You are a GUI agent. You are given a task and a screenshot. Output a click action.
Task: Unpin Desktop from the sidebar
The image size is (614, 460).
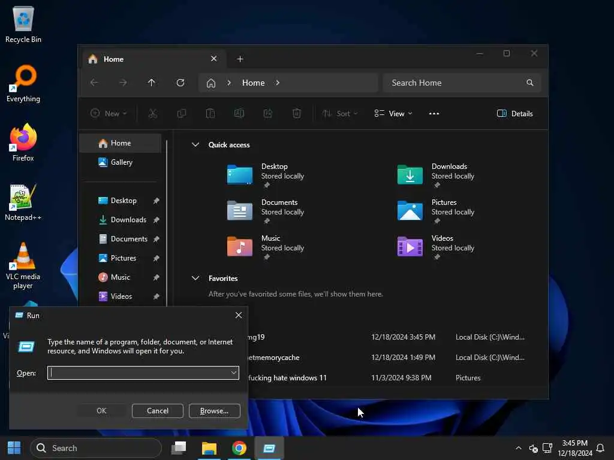[156, 201]
